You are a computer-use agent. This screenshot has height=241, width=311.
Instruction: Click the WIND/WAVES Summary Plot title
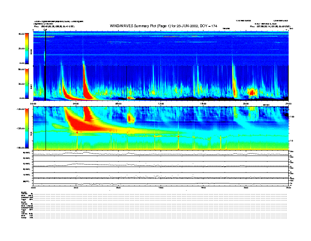click(163, 26)
